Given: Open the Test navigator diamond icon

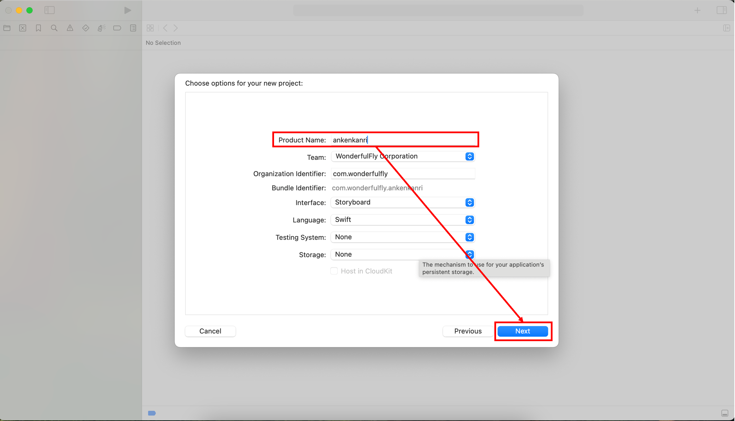Looking at the screenshot, I should (86, 28).
